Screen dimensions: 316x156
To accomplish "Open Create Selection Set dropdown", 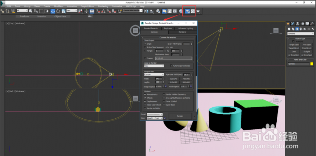I will pyautogui.click(x=133, y=11).
